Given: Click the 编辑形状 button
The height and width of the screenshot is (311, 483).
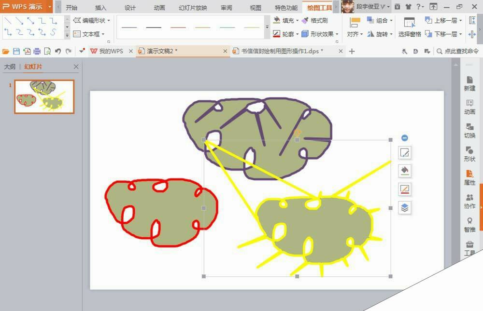Looking at the screenshot, I should click(92, 21).
